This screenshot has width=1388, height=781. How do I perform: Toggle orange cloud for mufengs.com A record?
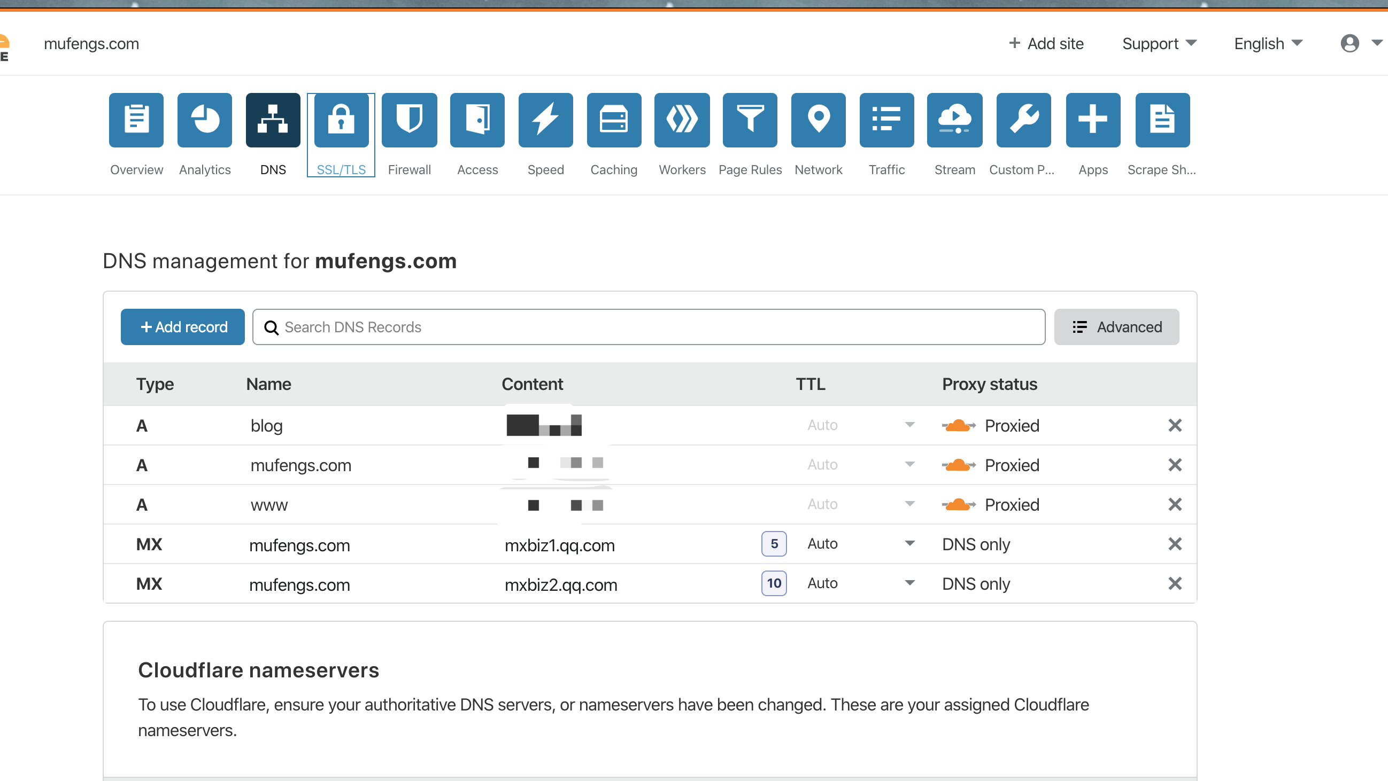(x=959, y=465)
